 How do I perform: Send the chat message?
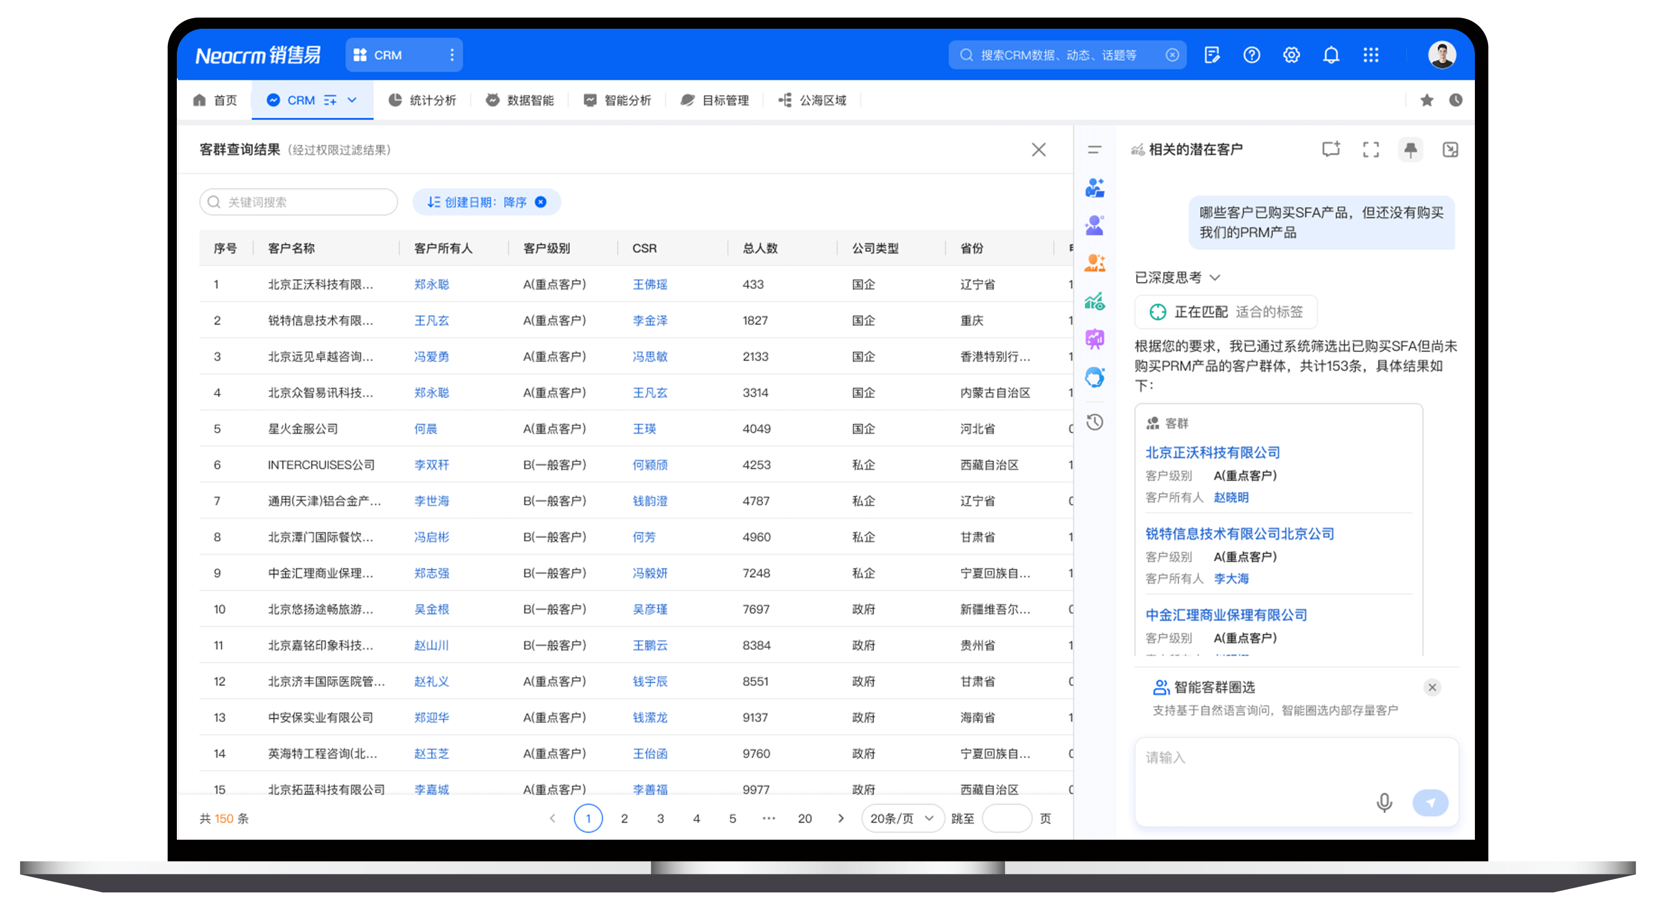(x=1430, y=802)
